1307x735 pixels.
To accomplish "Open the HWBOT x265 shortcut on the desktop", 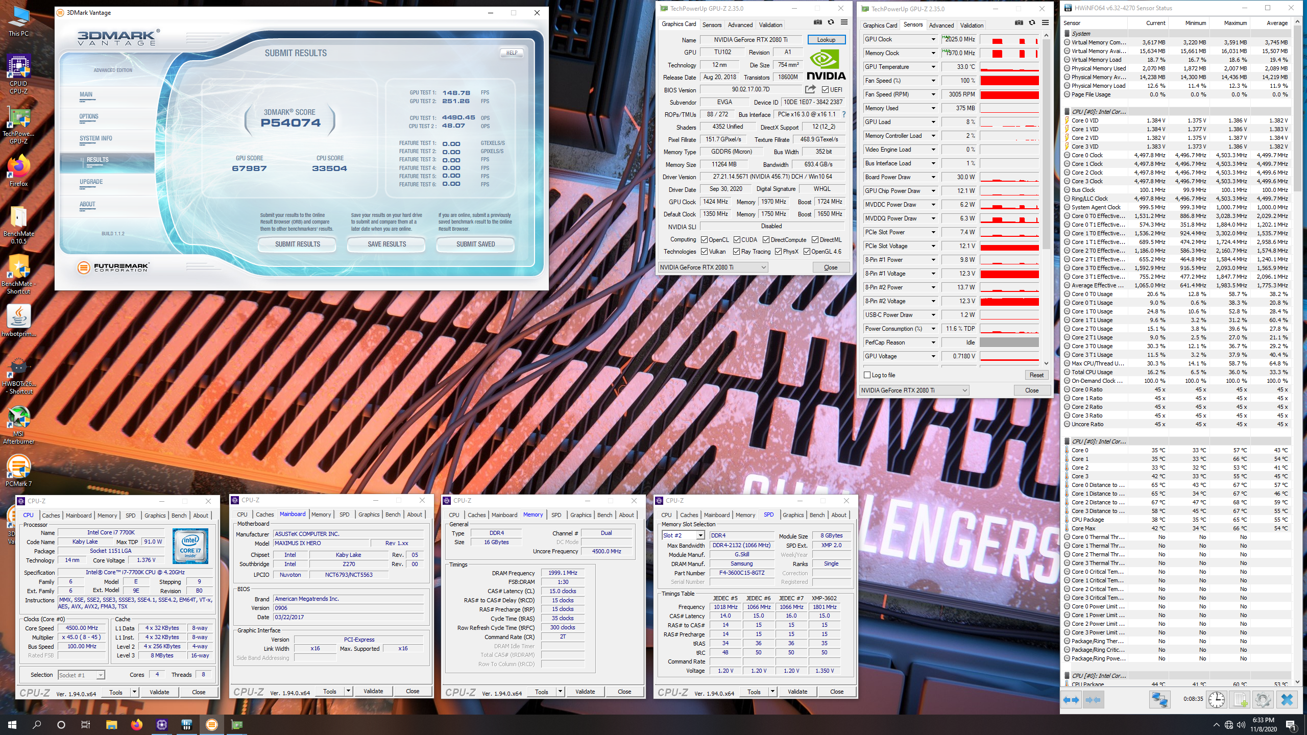I will click(x=19, y=376).
